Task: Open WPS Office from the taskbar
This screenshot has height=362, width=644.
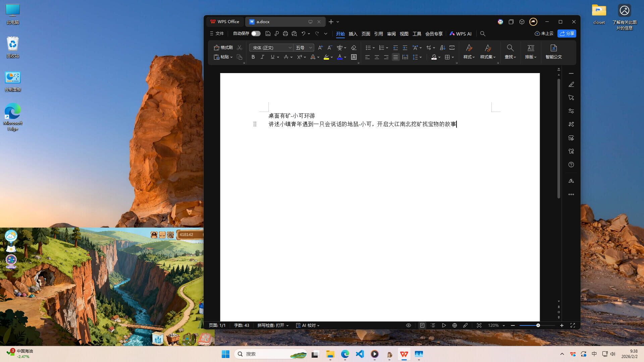Action: pos(404,354)
